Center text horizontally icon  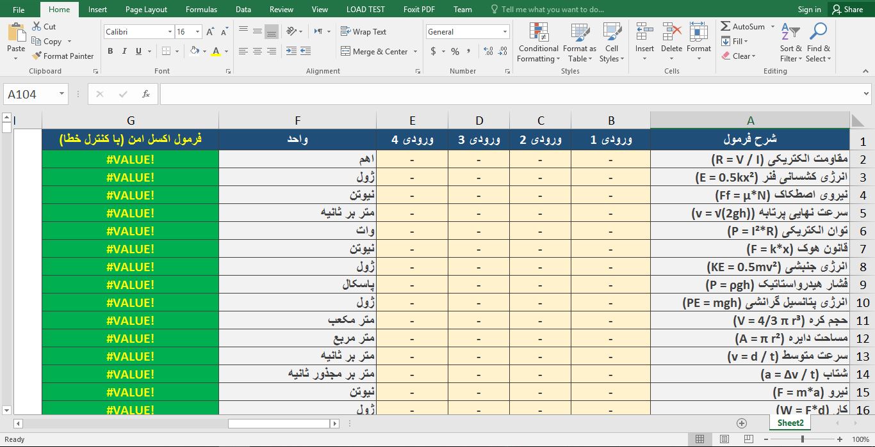[x=257, y=51]
